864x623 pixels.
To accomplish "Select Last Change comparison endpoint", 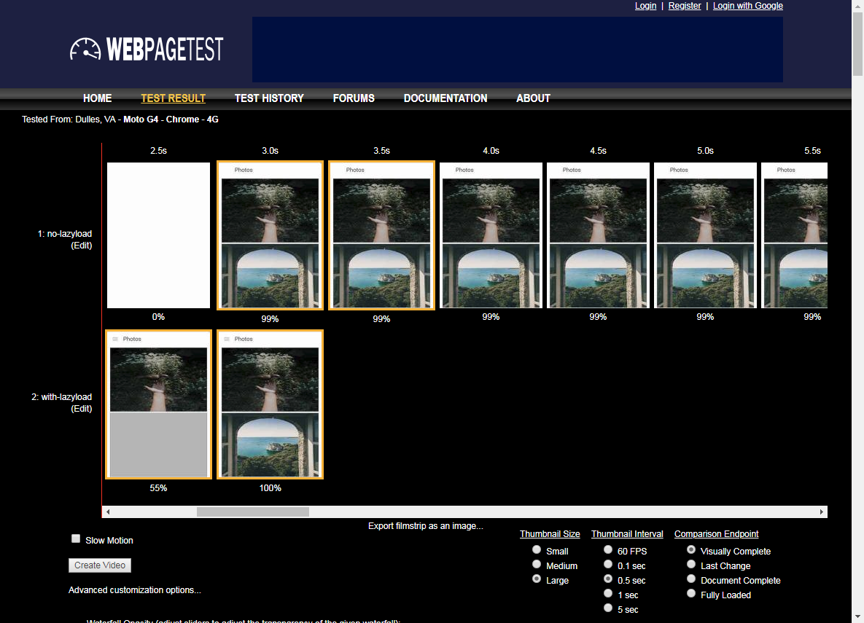I will click(x=691, y=565).
